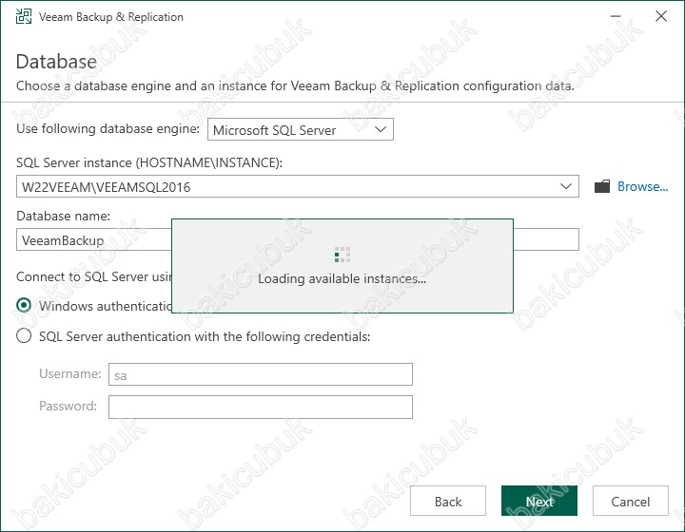Expand the SQL Server instance combo box arrow
The height and width of the screenshot is (532, 685).
(x=566, y=186)
